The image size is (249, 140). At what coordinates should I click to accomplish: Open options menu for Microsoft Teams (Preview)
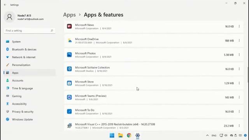(239, 97)
